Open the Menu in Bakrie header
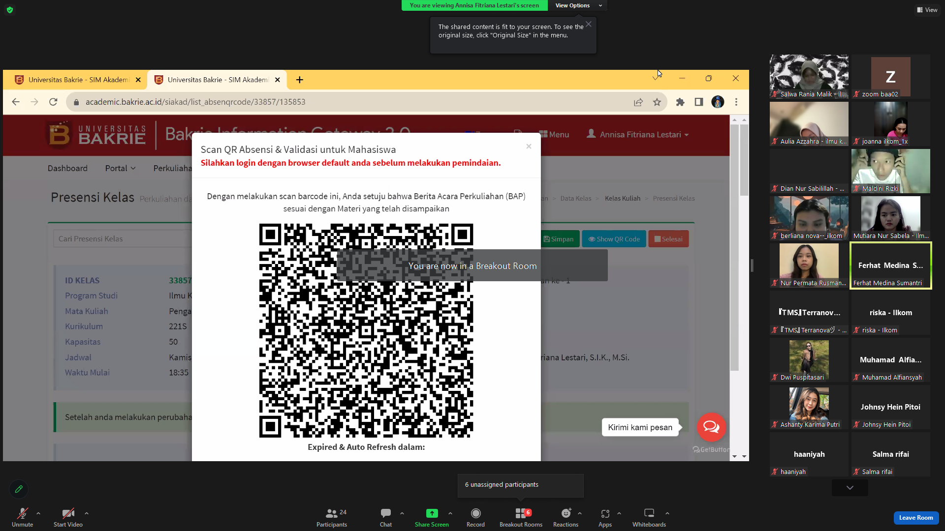This screenshot has height=531, width=945. 554,134
